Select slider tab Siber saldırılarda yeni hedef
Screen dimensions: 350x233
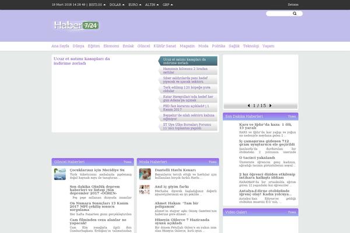pyautogui.click(x=188, y=80)
